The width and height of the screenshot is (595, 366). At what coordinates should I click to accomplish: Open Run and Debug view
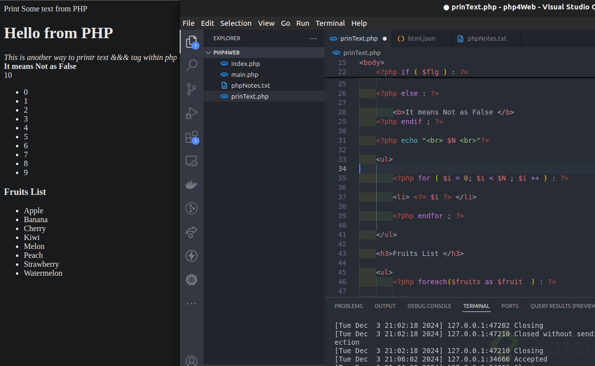click(x=192, y=114)
